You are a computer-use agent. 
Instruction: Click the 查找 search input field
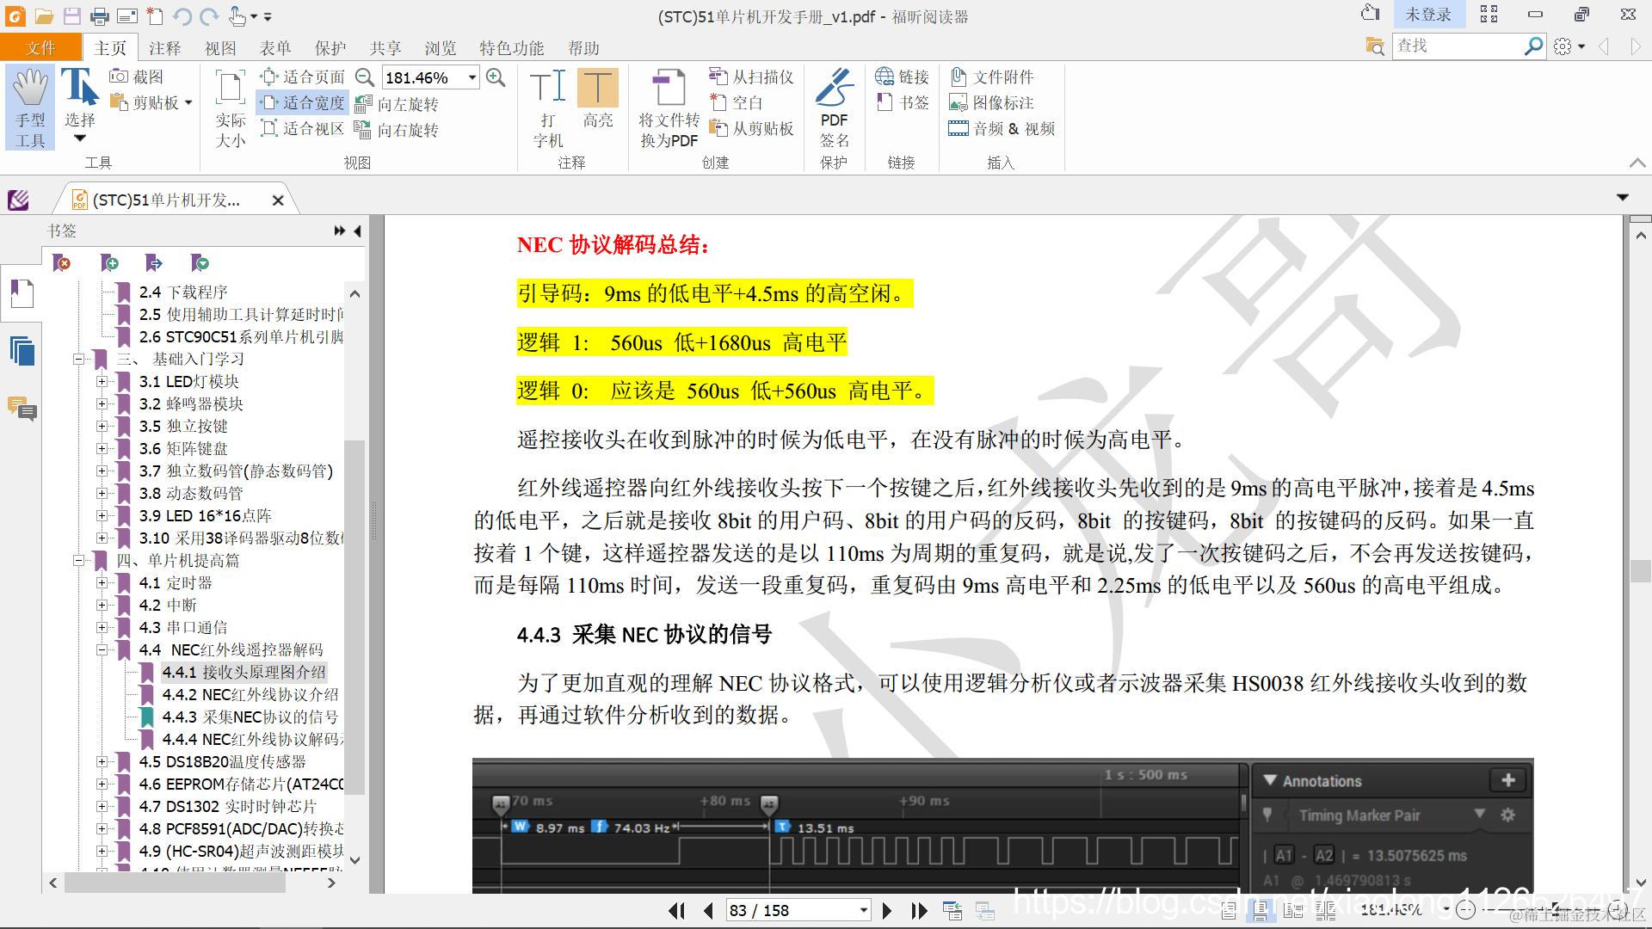1457,46
